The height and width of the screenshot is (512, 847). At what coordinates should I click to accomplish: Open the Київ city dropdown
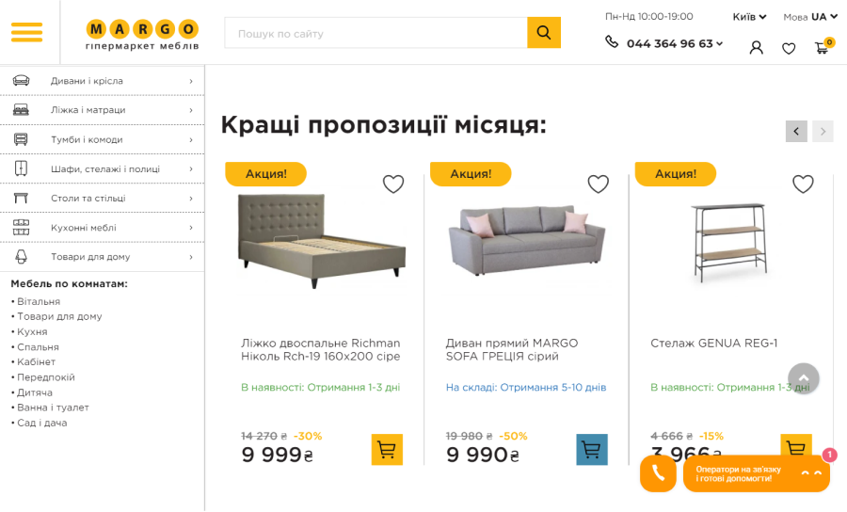click(749, 17)
